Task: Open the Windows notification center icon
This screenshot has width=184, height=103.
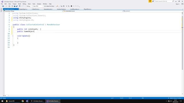Action: [181, 101]
